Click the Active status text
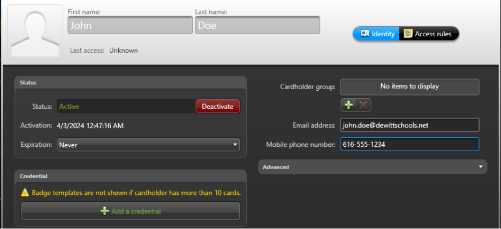501x229 pixels. tap(70, 107)
